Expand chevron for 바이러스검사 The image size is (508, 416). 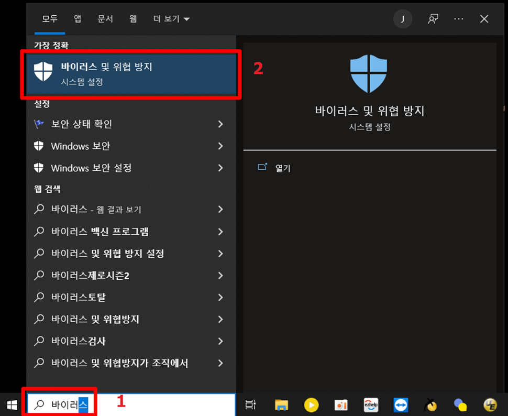pos(220,341)
